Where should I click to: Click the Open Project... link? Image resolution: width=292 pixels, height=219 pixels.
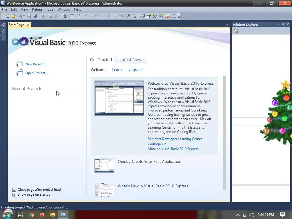tap(36, 73)
